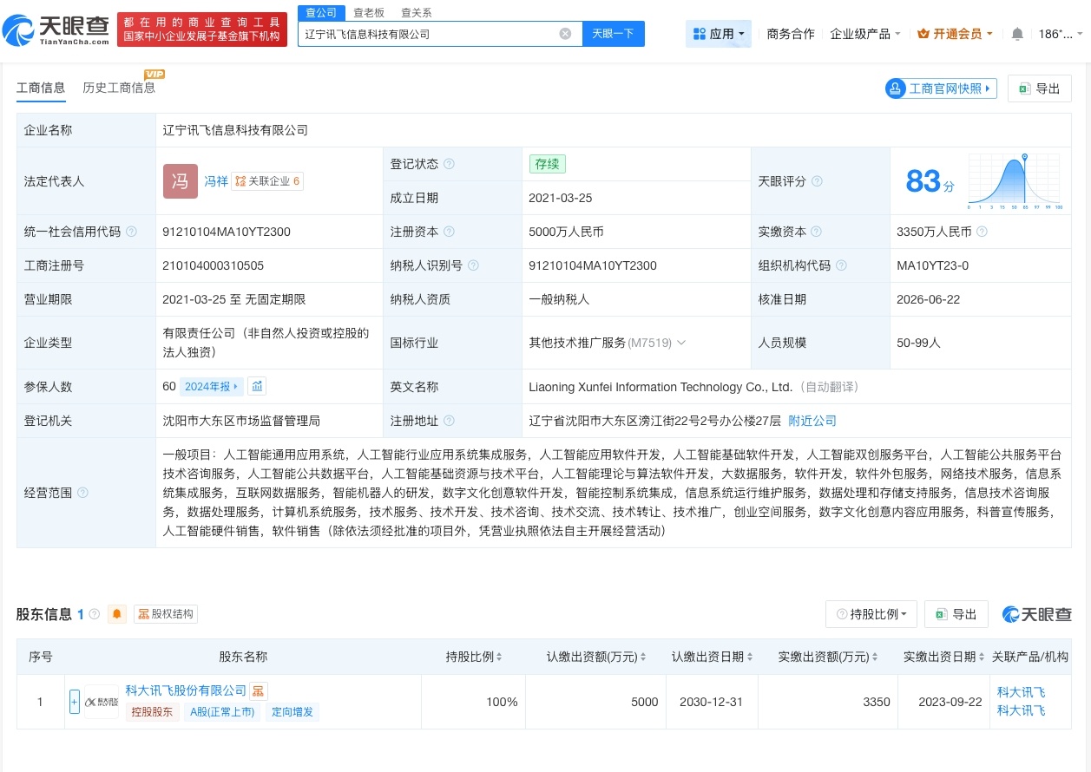1091x772 pixels.
Task: Click the help icon beside 经营范围
Action: tap(82, 493)
